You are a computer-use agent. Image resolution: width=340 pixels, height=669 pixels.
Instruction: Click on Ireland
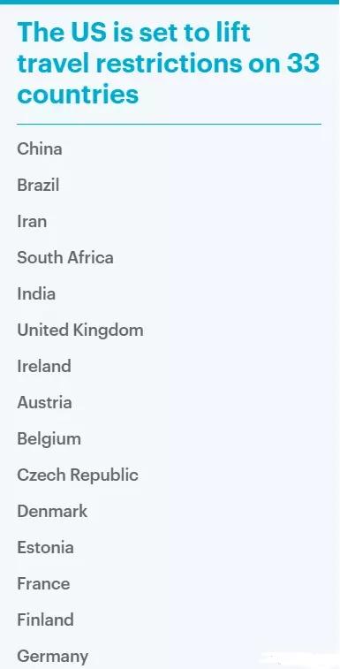pyautogui.click(x=44, y=367)
